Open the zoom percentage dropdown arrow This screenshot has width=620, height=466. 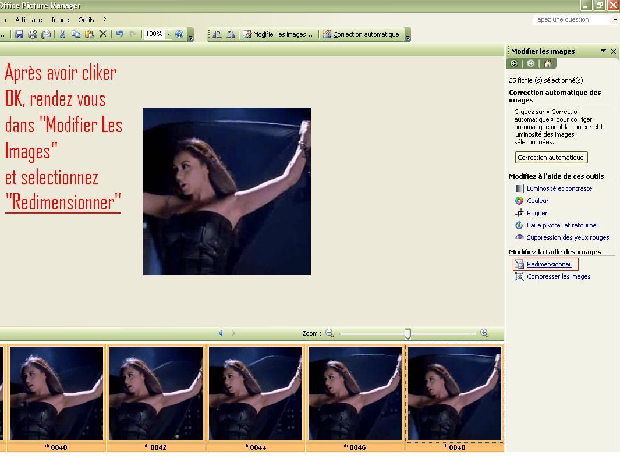point(168,34)
